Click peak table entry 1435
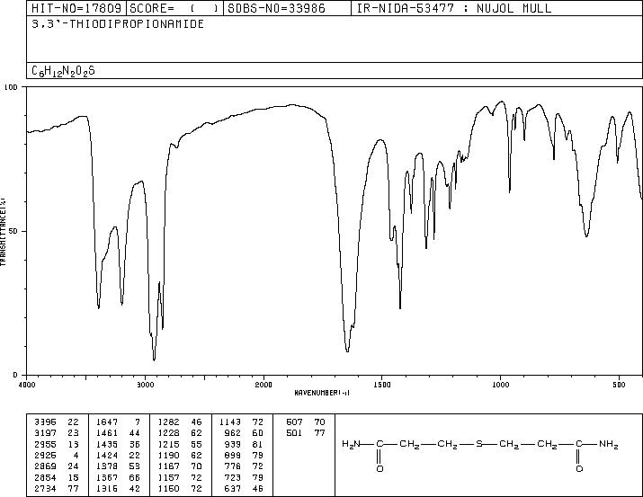The image size is (643, 497). [107, 444]
